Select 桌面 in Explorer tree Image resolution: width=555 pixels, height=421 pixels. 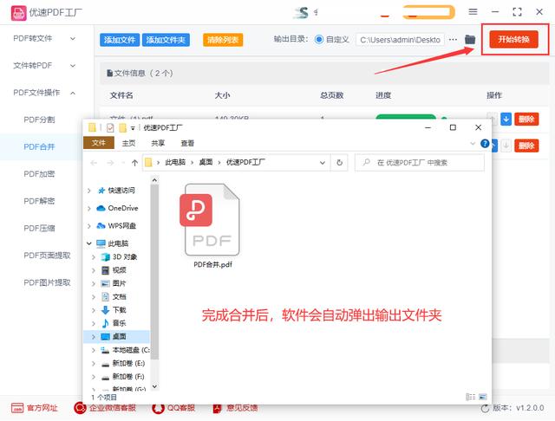coord(119,336)
